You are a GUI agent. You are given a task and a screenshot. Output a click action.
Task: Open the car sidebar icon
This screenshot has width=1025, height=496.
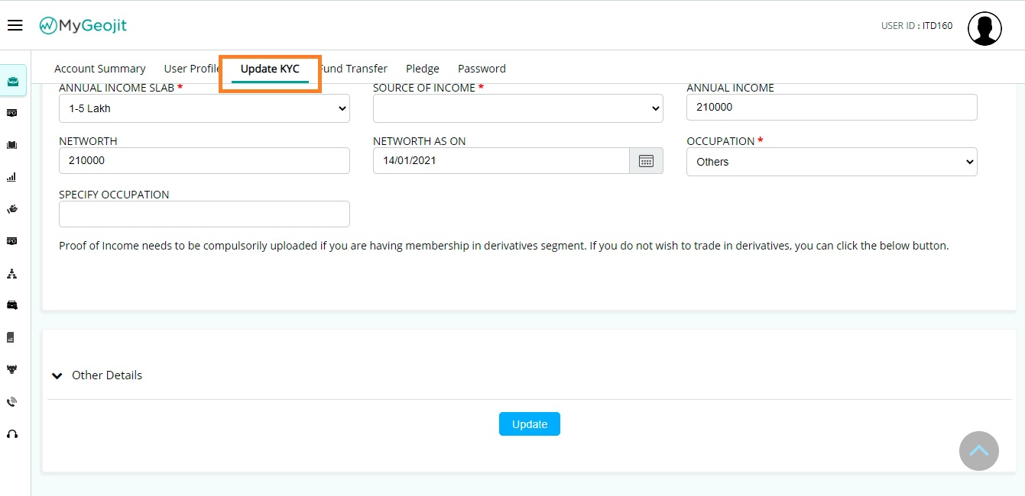coord(11,305)
